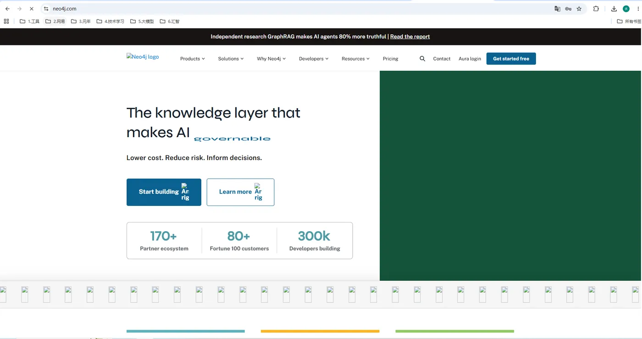
Task: Open the 4.技术学习 bookmark folder
Action: [111, 21]
